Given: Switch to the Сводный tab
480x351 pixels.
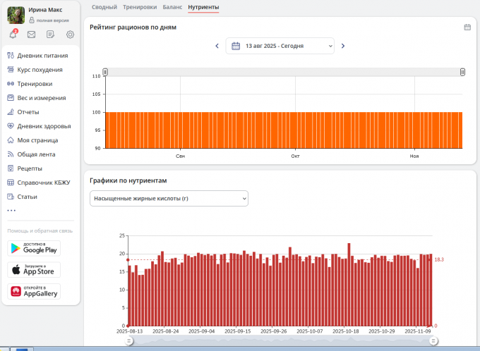Looking at the screenshot, I should click(104, 6).
